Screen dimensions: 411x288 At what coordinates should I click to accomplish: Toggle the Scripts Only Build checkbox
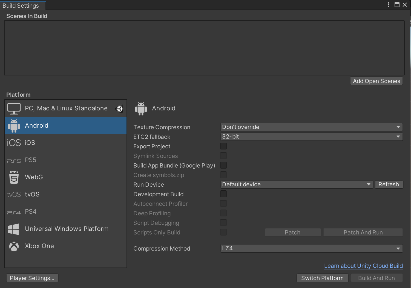pyautogui.click(x=223, y=232)
